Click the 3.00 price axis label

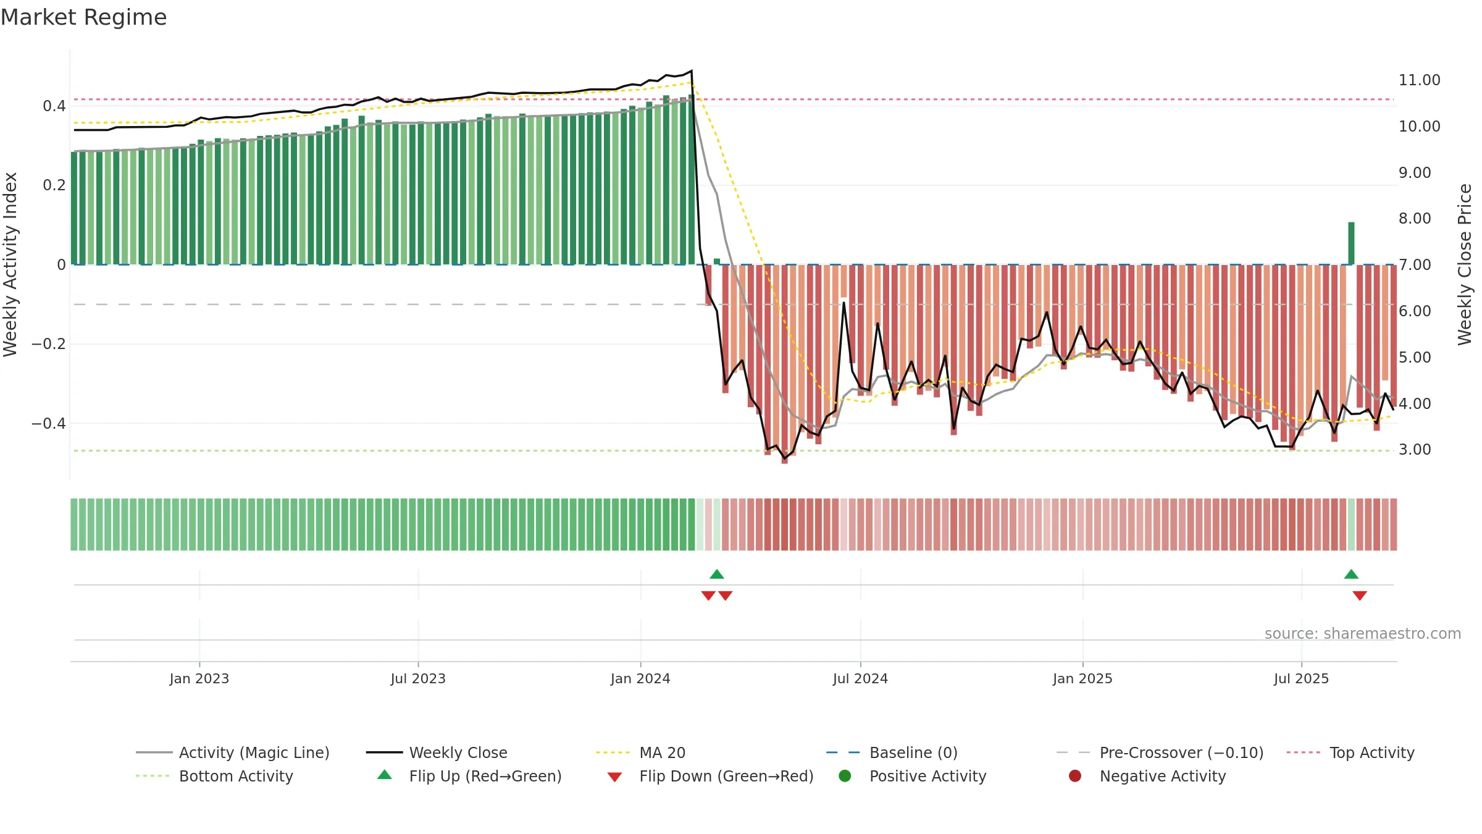coord(1415,450)
